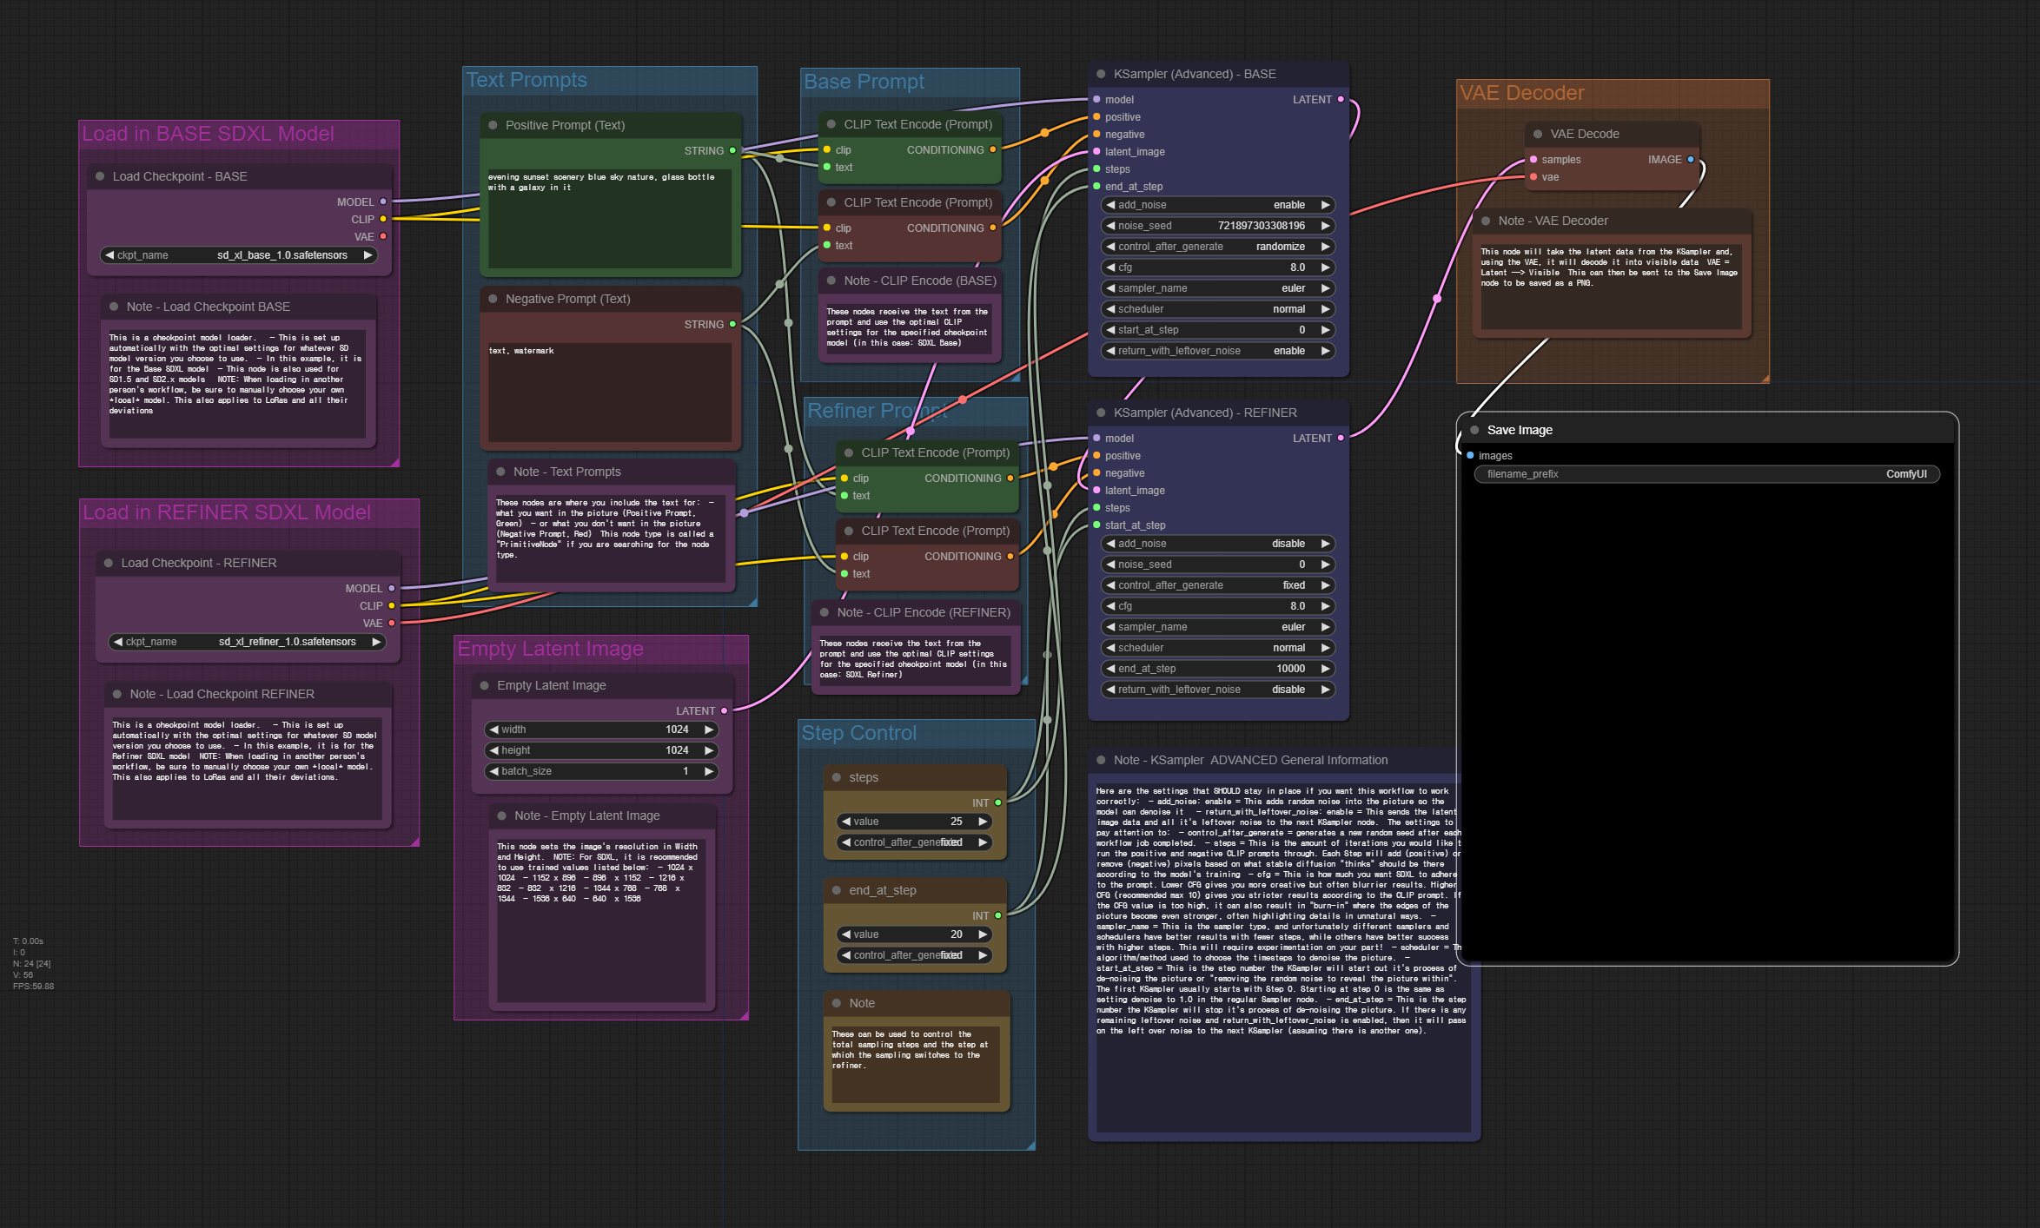Click the VAE Decode IMAGE output socket
This screenshot has width=2040, height=1228.
point(1690,160)
